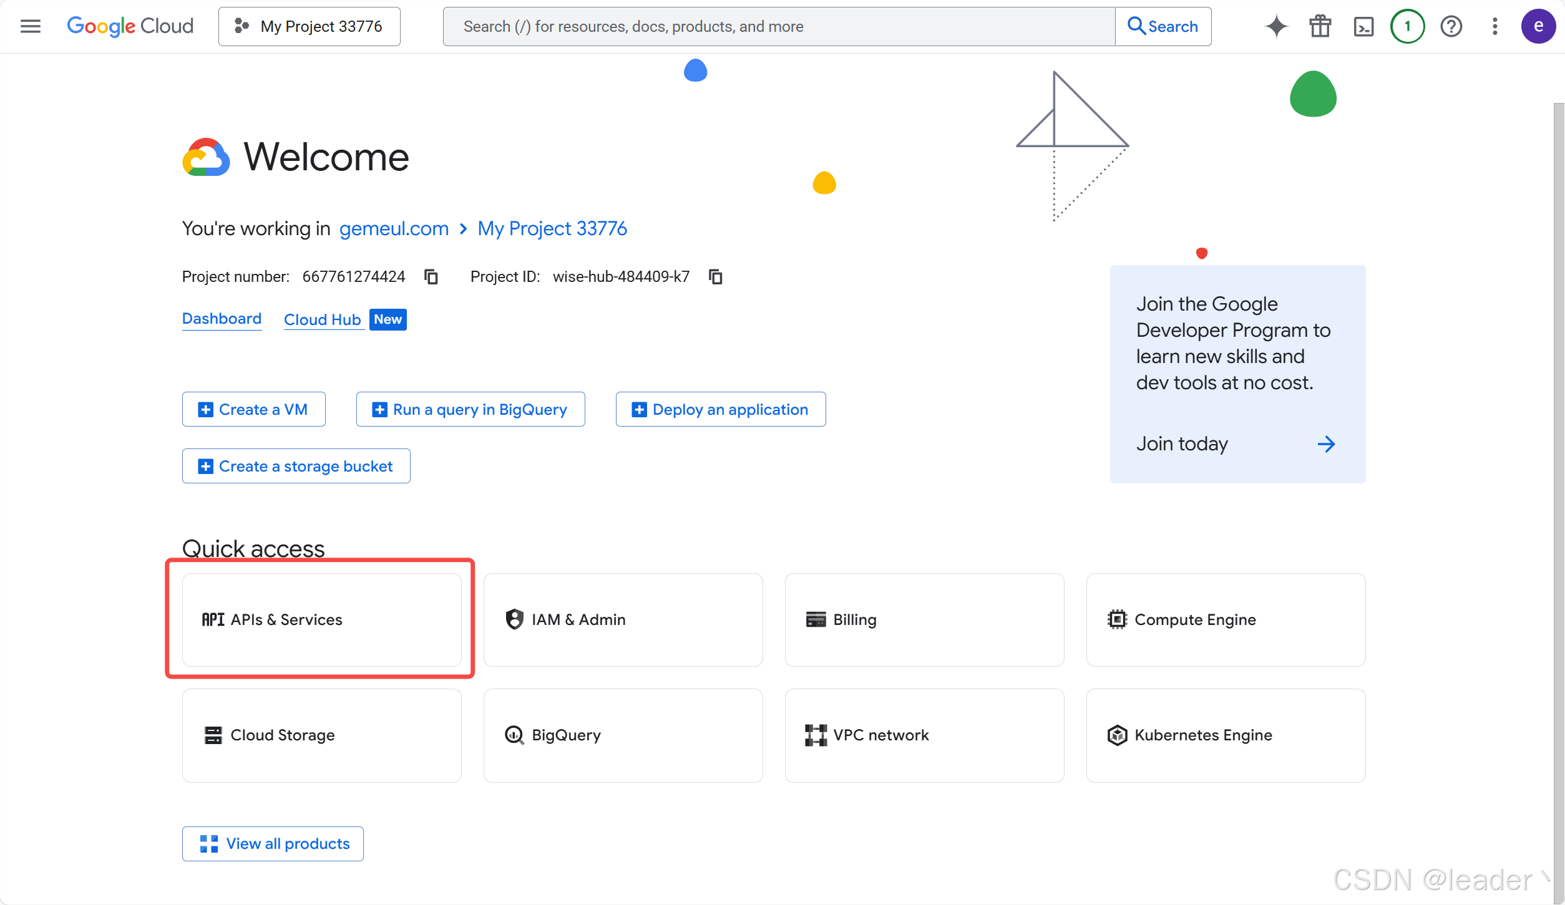
Task: Copy the project number to clipboard
Action: [x=431, y=276]
